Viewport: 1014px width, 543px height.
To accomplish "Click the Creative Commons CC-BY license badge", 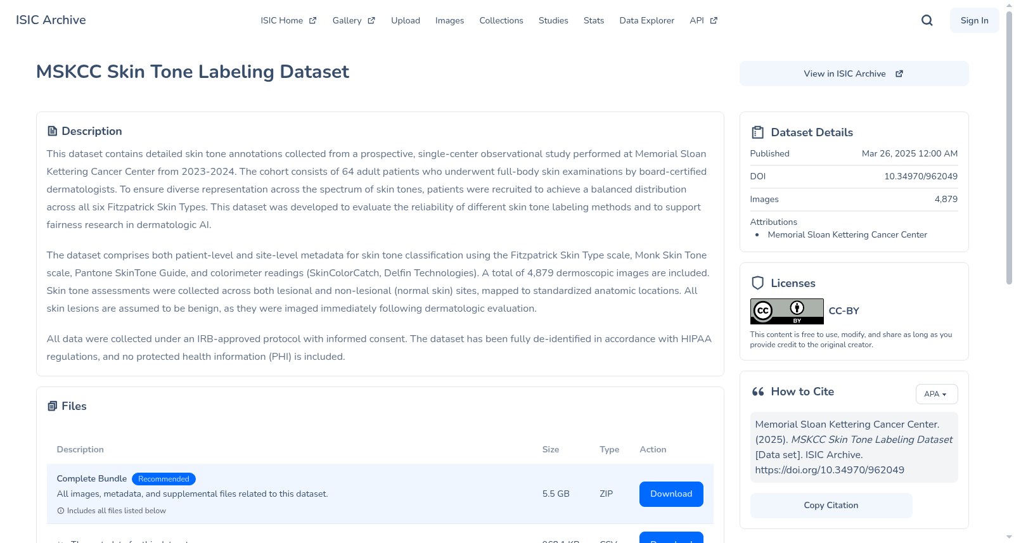I will click(x=787, y=311).
